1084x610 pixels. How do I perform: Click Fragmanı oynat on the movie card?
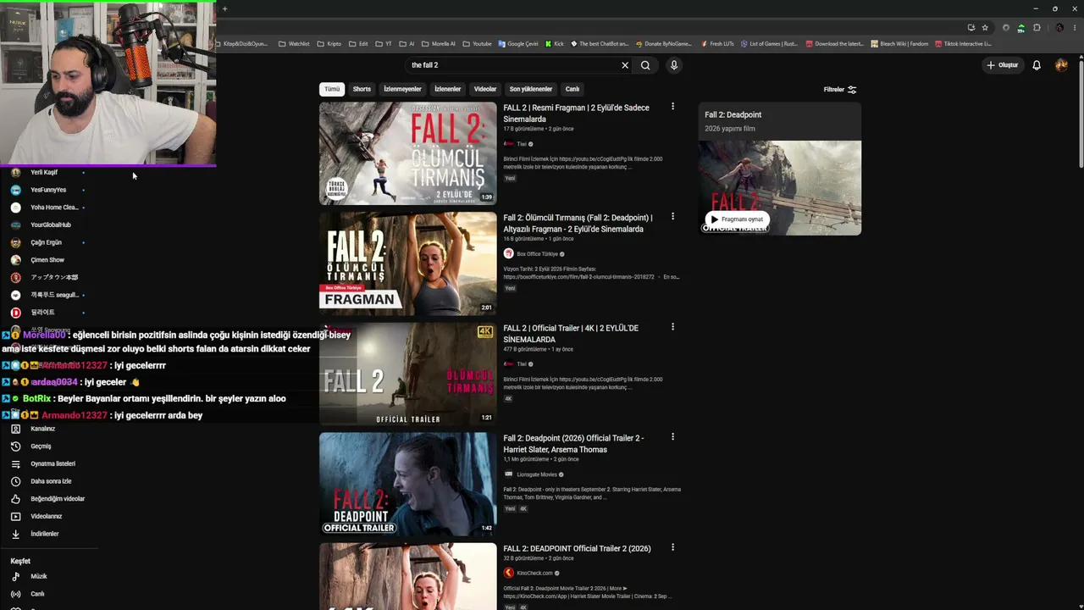737,219
